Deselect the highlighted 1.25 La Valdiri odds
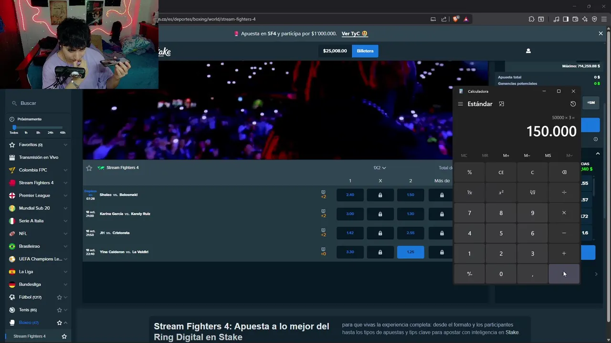Viewport: 611px width, 343px height. point(411,252)
